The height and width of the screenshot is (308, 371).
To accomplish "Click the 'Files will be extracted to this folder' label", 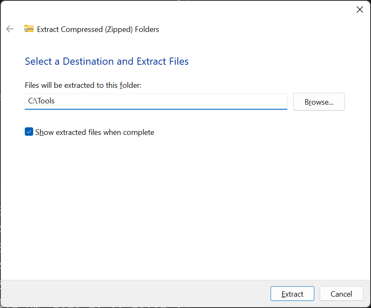I will click(x=83, y=85).
